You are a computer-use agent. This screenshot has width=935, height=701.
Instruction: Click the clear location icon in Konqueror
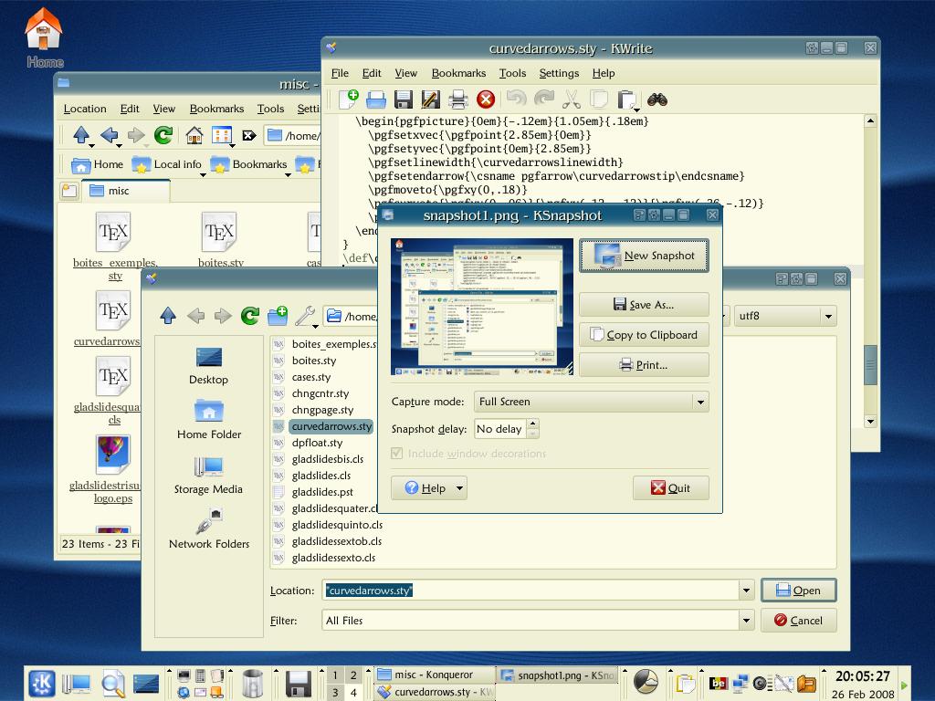coord(249,135)
